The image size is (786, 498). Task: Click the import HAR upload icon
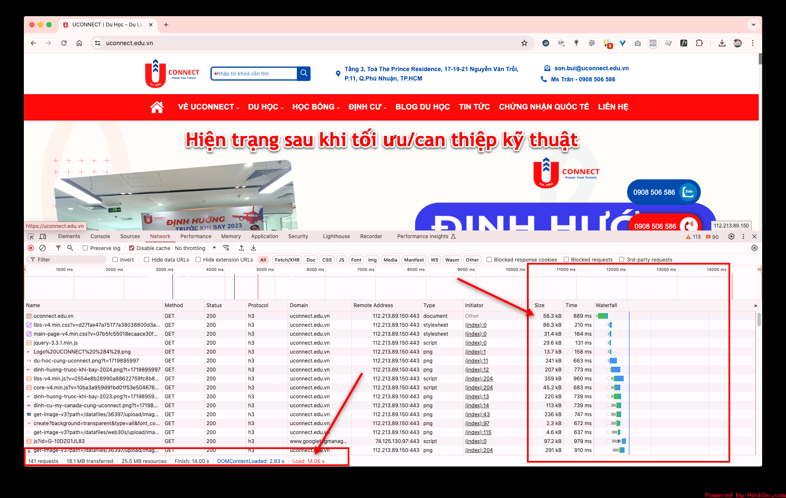(242, 248)
